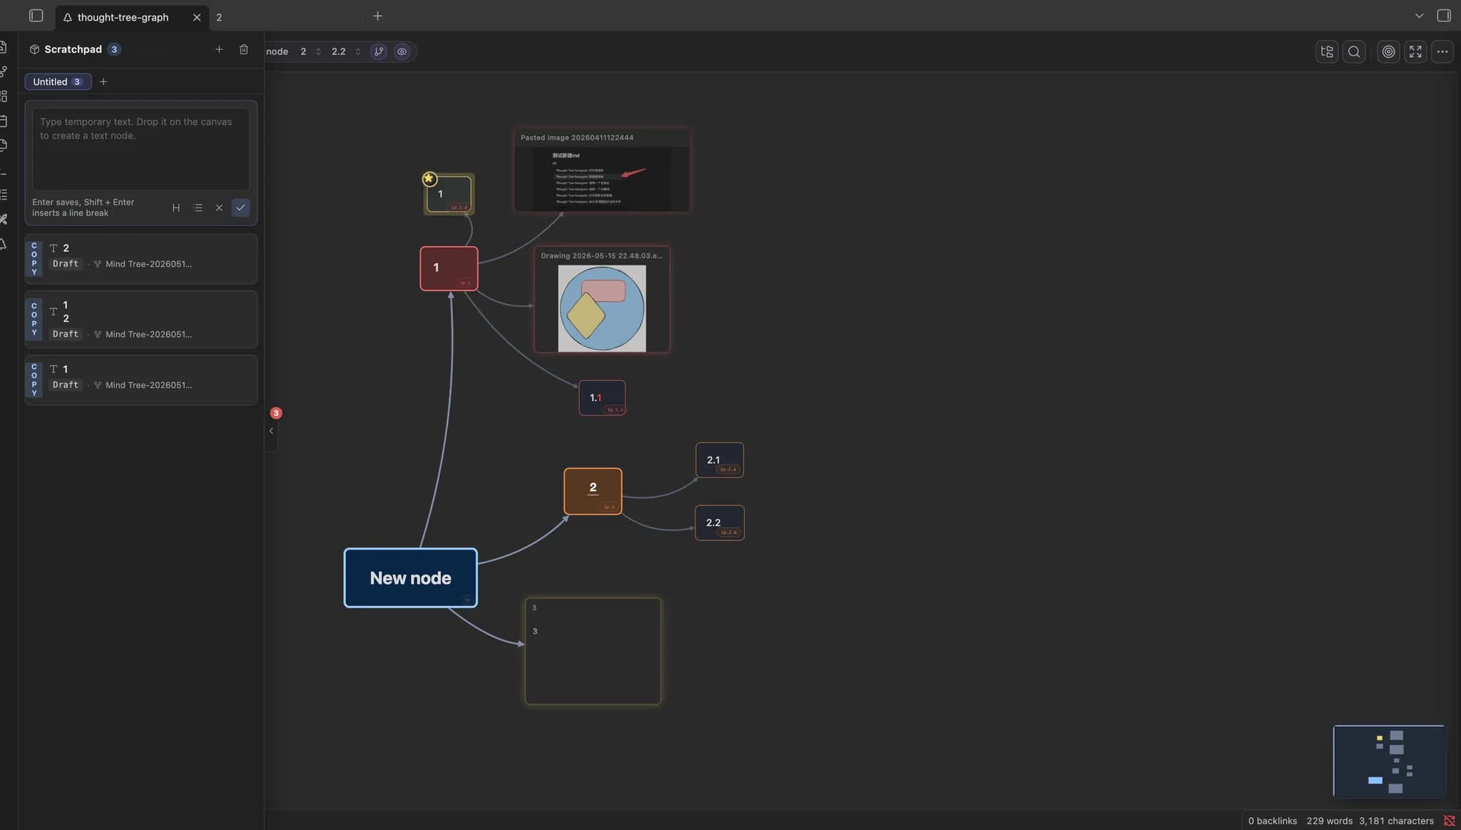The image size is (1461, 830).
Task: Toggle the eye visibility icon in breadcrumb
Action: pos(402,51)
